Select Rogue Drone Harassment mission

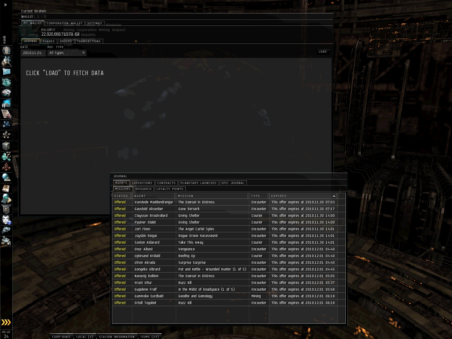click(x=229, y=236)
